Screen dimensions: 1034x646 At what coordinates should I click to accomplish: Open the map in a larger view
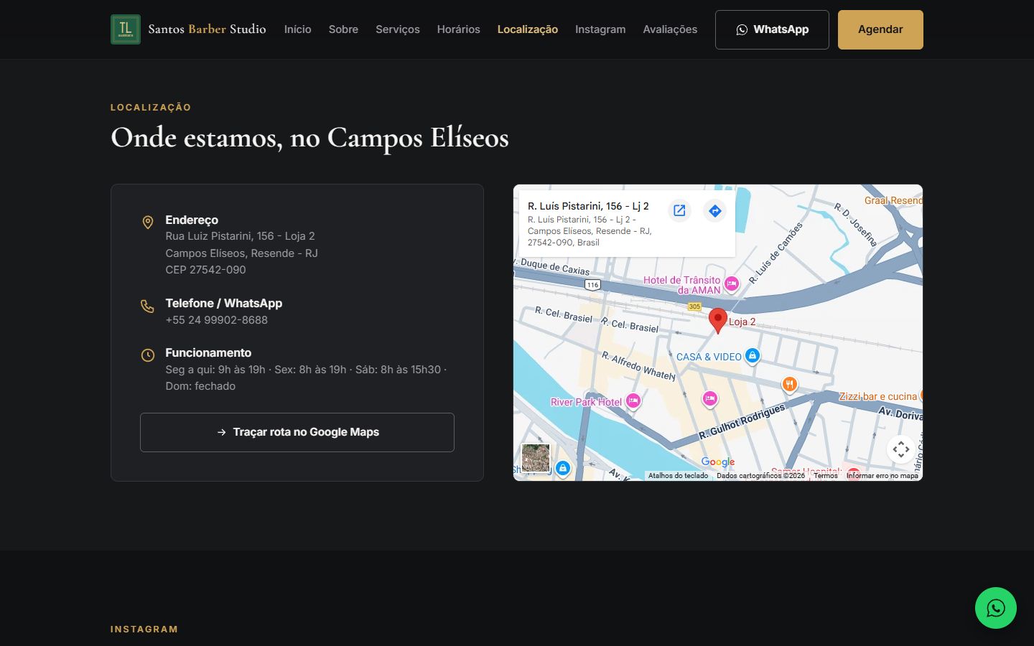(679, 210)
